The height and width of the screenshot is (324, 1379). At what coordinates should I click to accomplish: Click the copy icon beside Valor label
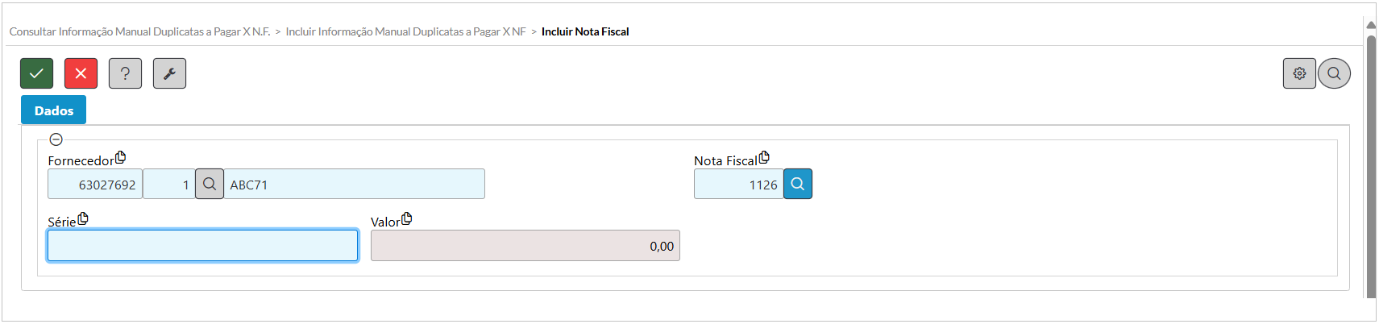[x=406, y=218]
